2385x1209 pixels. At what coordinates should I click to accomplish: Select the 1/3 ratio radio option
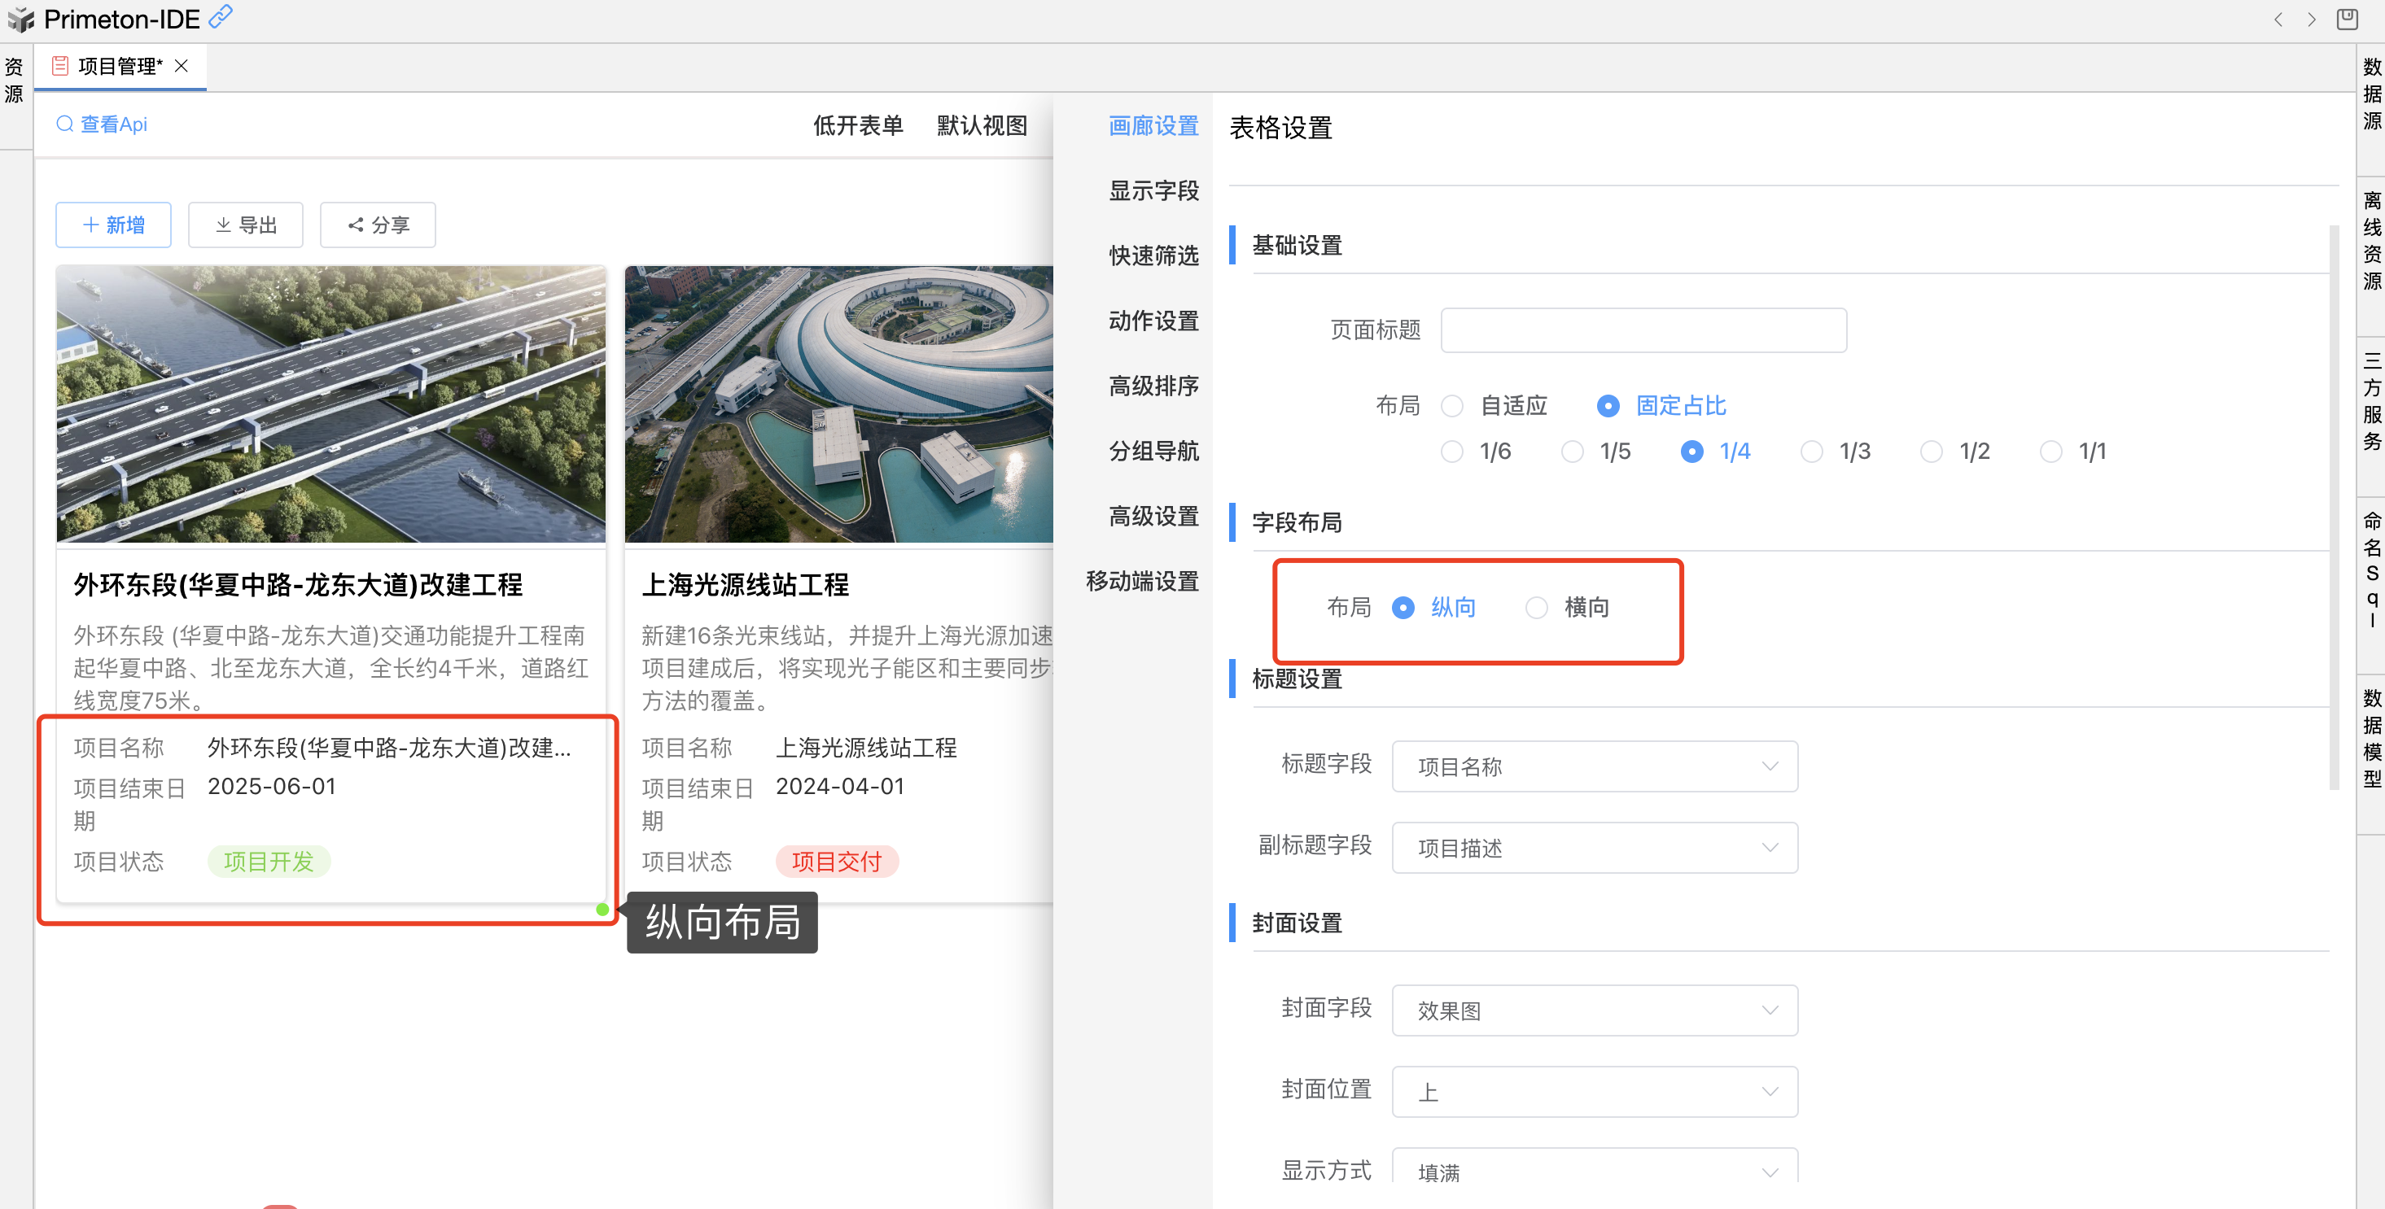coord(1811,452)
